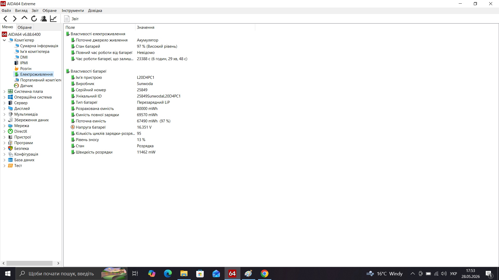Viewport: 499px width, 280px height.
Task: Click the sidebar horizontal scrollbar thumb
Action: (x=29, y=263)
